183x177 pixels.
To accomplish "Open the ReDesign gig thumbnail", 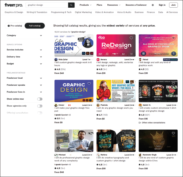I will [116, 46].
